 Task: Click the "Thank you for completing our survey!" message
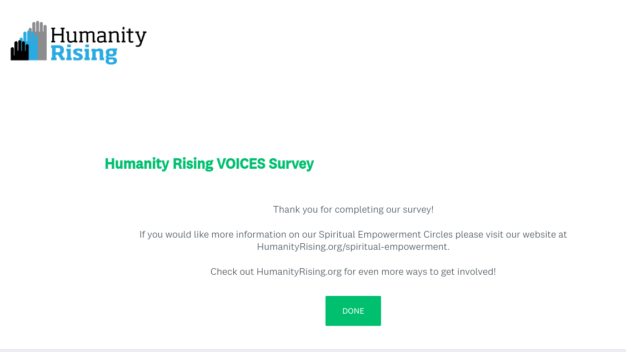click(353, 209)
